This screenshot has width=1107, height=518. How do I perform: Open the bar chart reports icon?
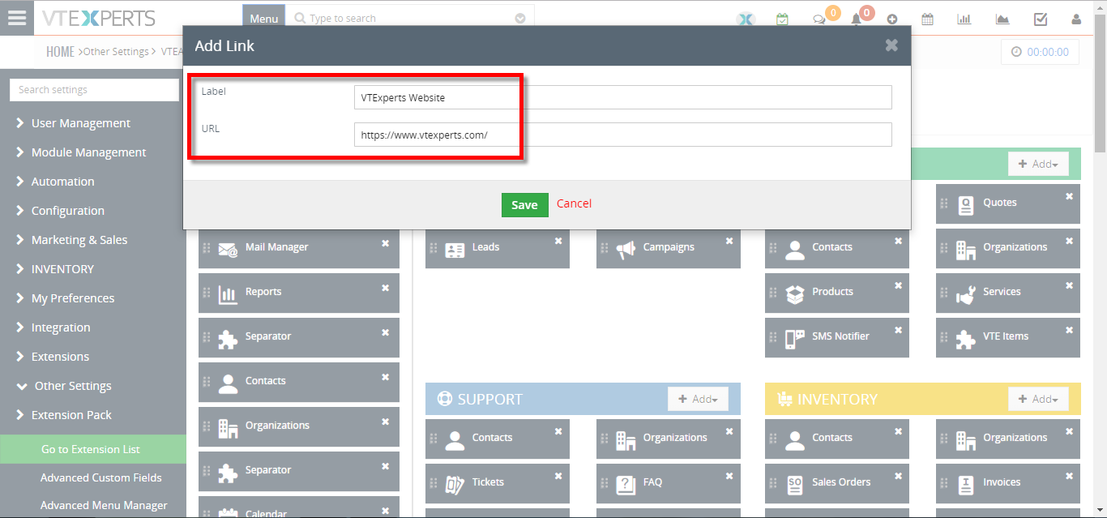tap(964, 19)
